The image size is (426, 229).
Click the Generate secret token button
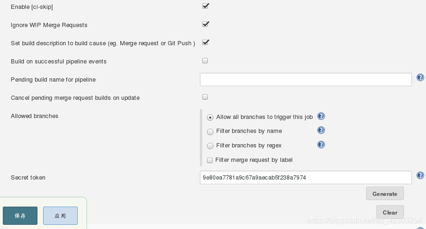tap(385, 194)
